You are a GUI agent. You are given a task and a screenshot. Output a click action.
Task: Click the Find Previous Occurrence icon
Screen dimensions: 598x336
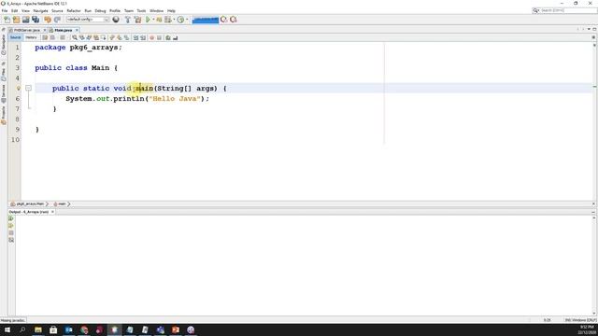pos(81,37)
